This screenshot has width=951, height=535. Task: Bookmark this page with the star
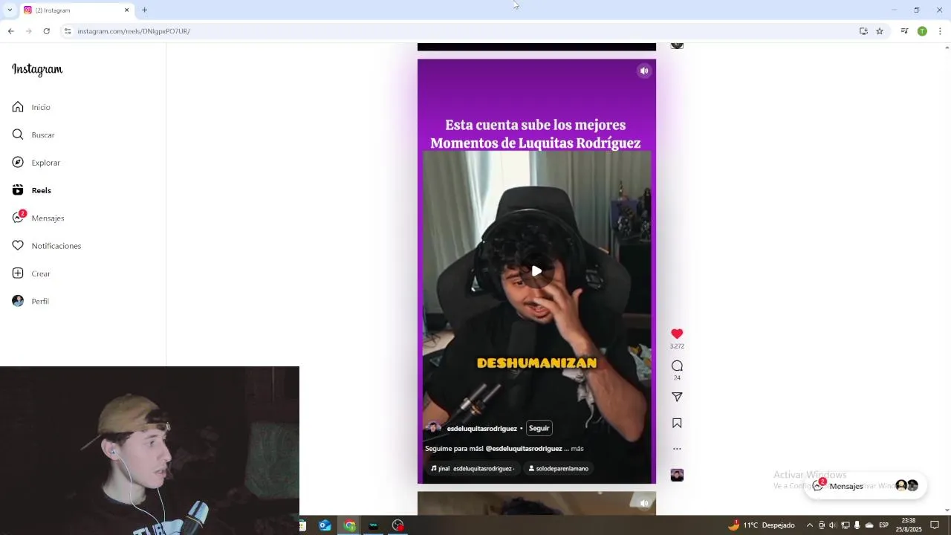pos(880,31)
